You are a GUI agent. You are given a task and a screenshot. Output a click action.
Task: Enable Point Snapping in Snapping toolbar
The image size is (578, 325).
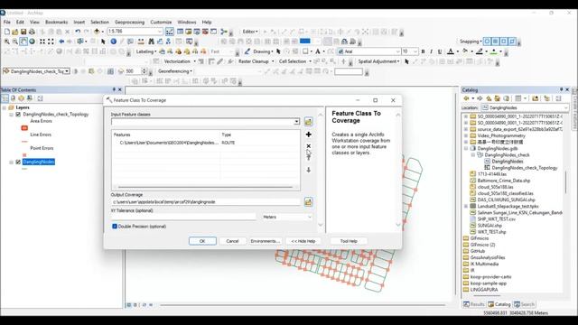point(488,42)
